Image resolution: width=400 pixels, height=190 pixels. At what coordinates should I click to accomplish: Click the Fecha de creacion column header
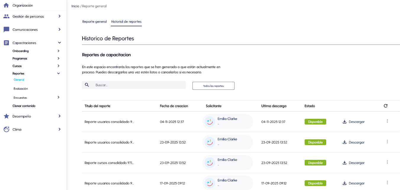pos(174,106)
